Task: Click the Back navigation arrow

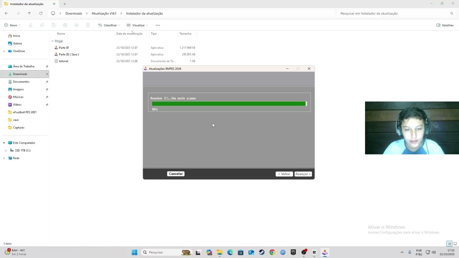Action: [x=6, y=14]
